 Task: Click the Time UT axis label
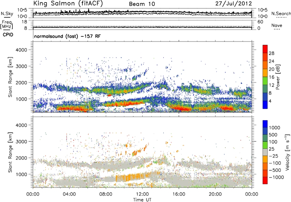(142, 200)
